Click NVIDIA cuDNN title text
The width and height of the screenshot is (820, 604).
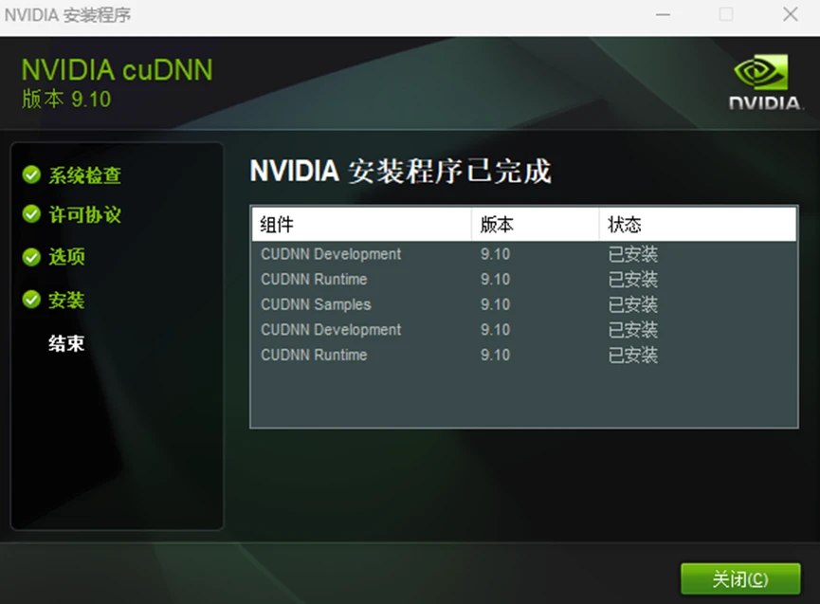(118, 70)
